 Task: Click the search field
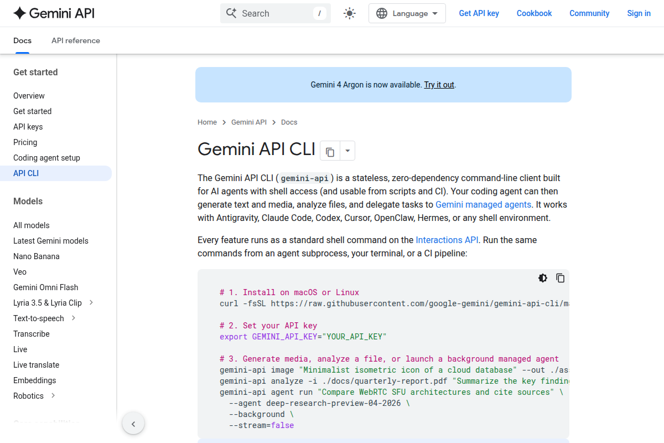276,13
